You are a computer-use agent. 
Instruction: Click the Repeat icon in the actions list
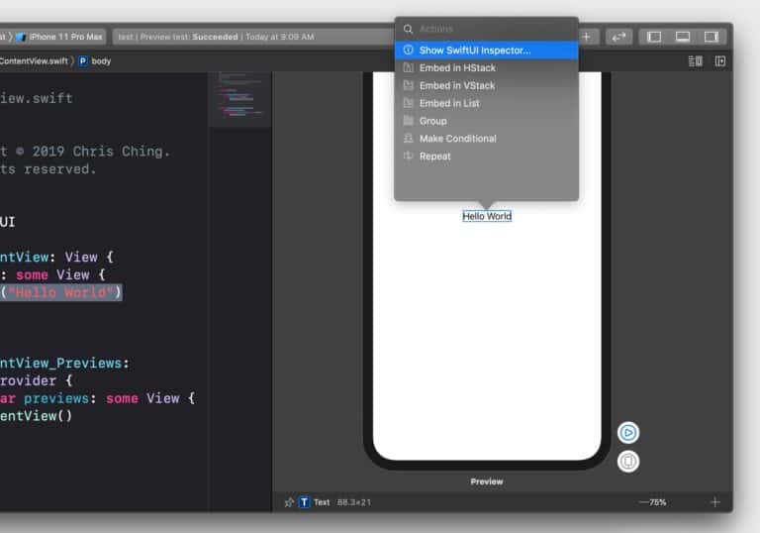(408, 157)
